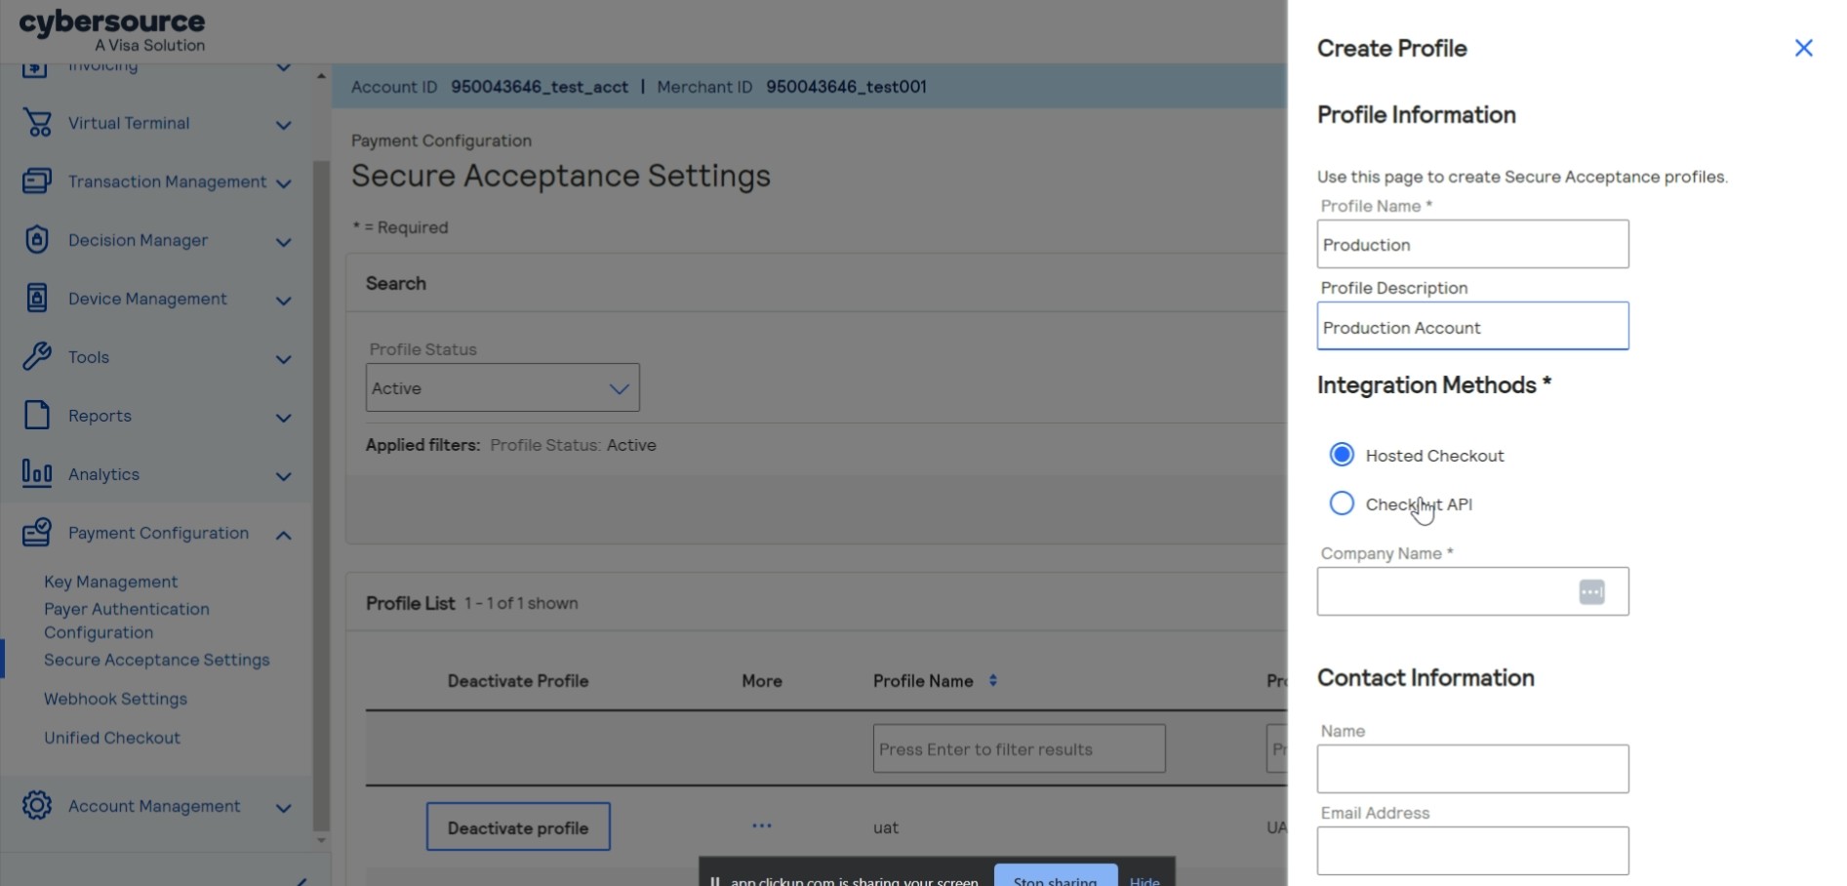Click the Deactivate profile button
Screen dimensions: 1847x886
tap(518, 827)
